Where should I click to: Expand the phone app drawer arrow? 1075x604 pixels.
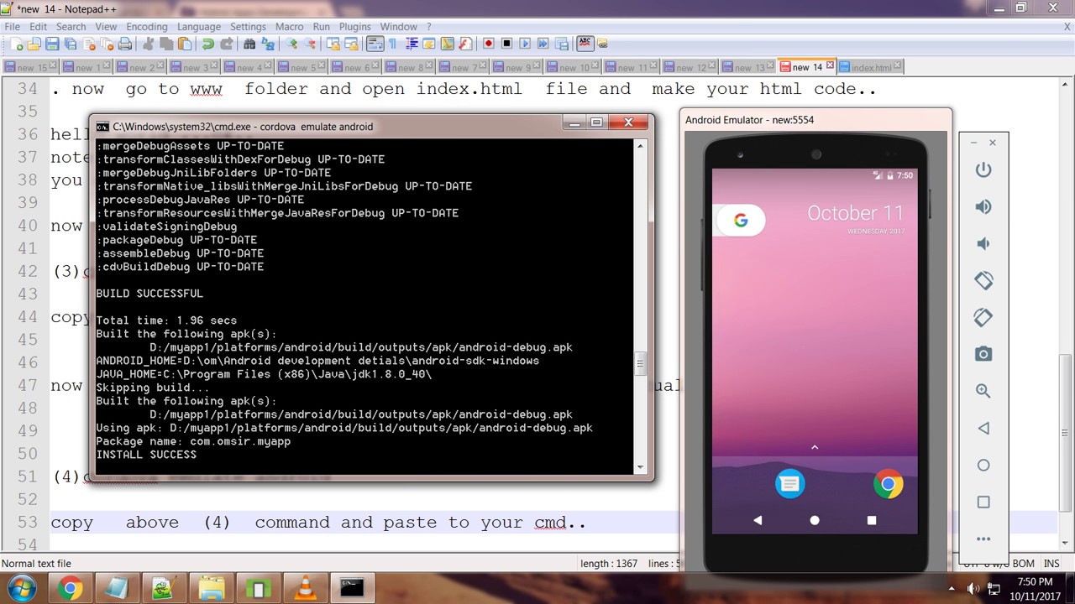[814, 448]
